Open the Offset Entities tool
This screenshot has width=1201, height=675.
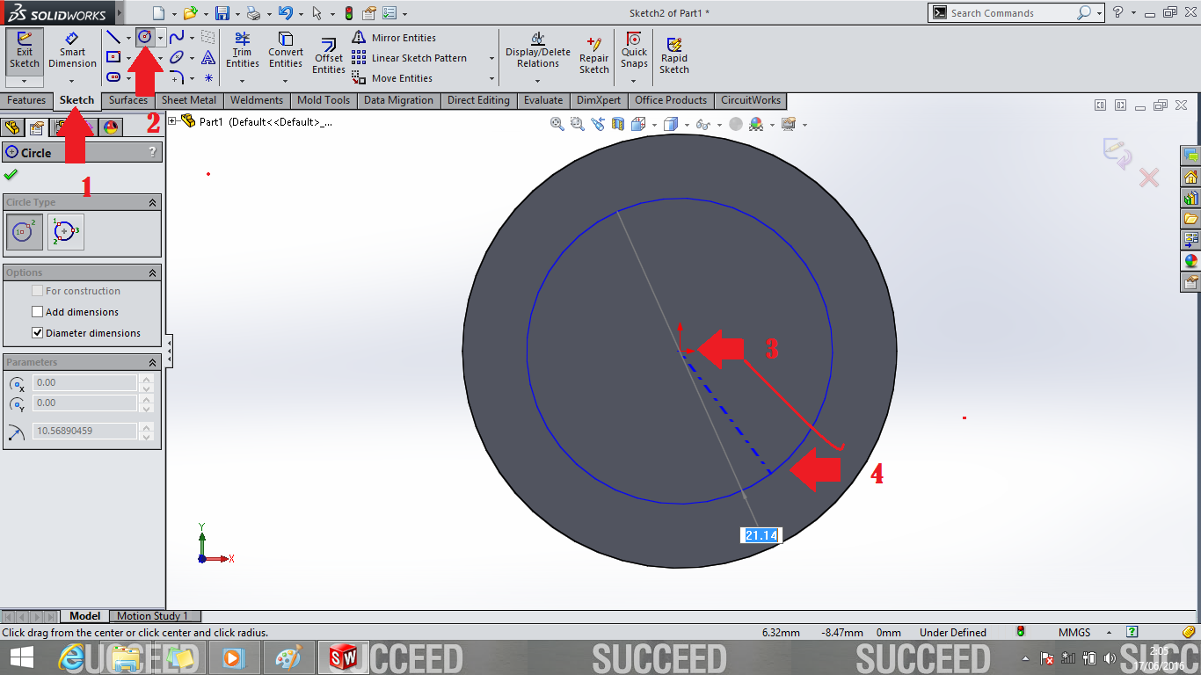[327, 54]
